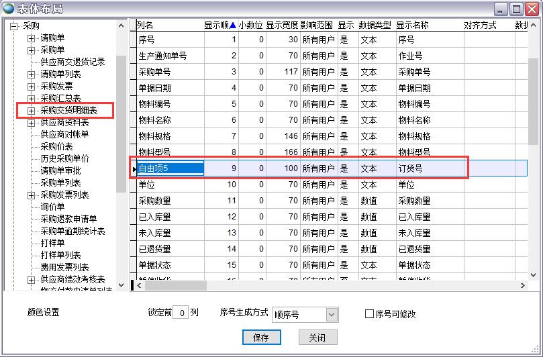Expand the 供应商资料表 node
Viewport: 543px width, 357px height.
(31, 123)
